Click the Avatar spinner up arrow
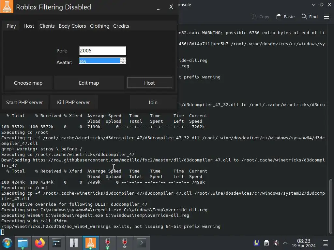This screenshot has width=334, height=250. tap(123, 59)
